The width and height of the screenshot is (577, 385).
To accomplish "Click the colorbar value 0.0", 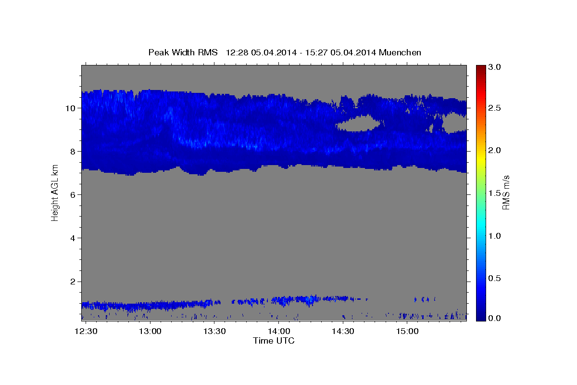I will (496, 318).
